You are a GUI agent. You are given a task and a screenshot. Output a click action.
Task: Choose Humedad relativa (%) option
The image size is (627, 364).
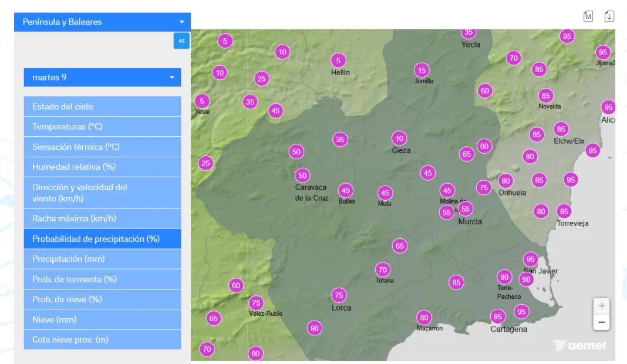[102, 167]
